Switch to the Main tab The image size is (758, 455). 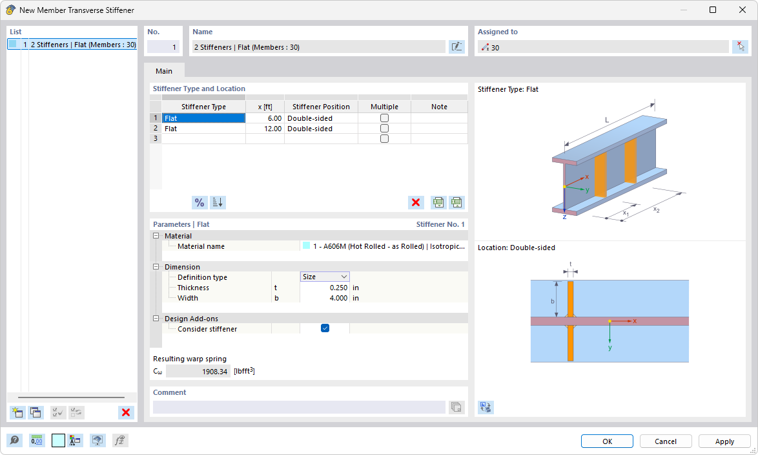point(163,71)
